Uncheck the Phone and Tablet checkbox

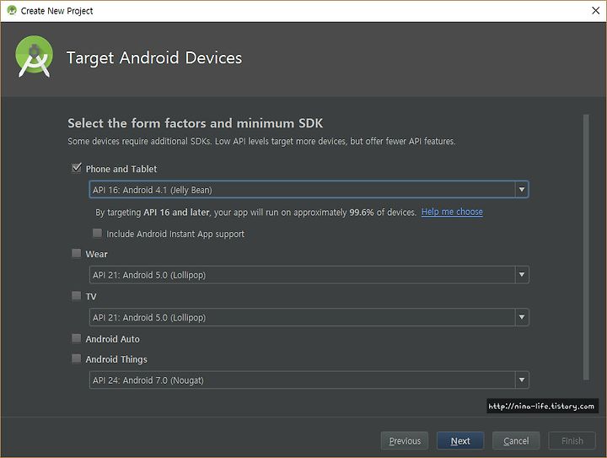coord(77,168)
